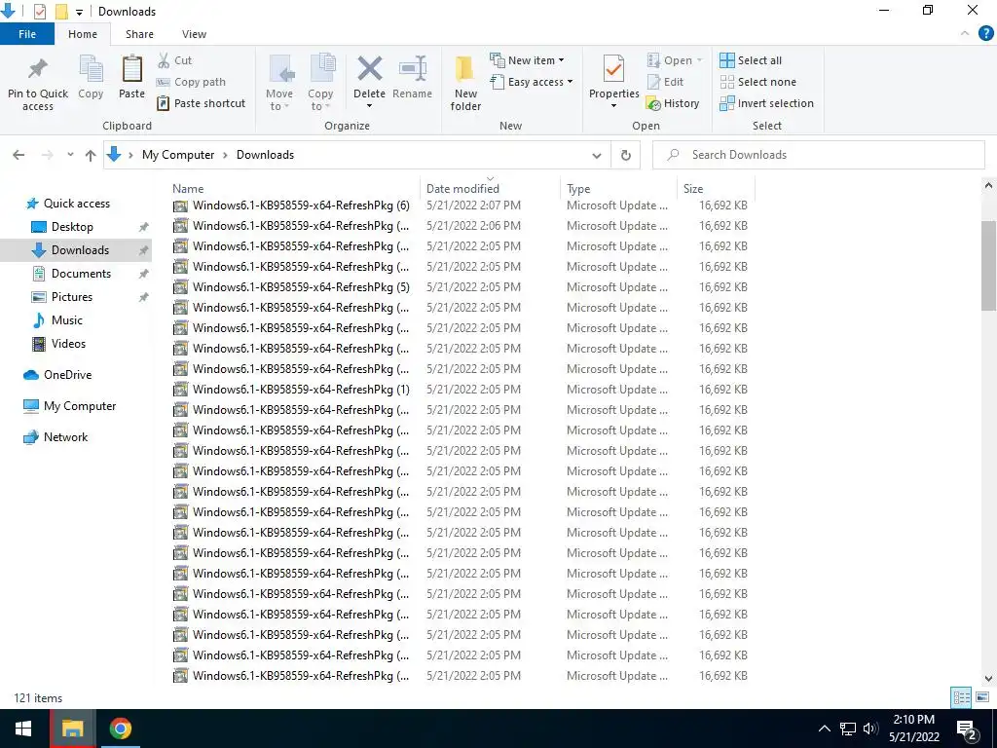This screenshot has width=997, height=748.
Task: Open Music in the navigation pane
Action: coord(67,320)
